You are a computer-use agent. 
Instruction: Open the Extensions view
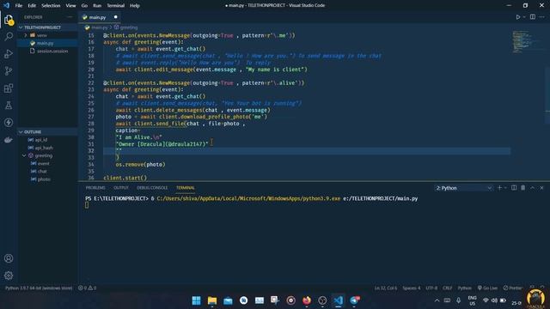[9, 88]
